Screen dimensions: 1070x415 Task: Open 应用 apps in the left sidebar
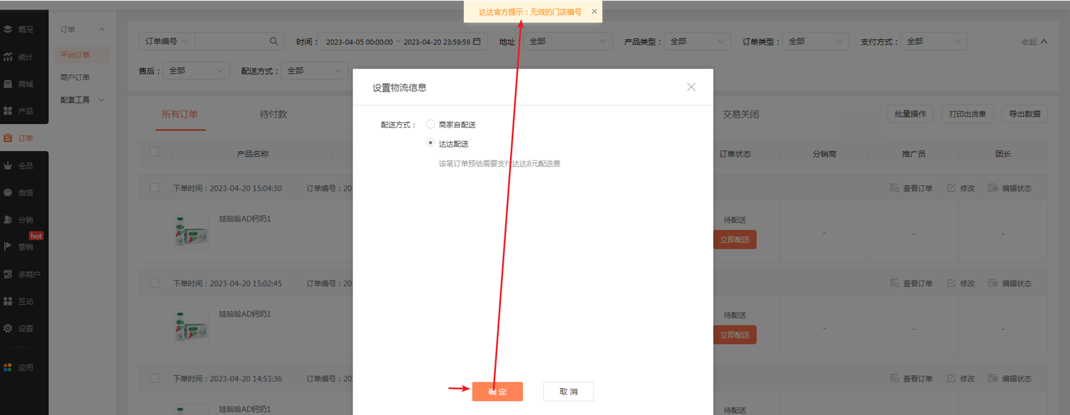(x=19, y=368)
